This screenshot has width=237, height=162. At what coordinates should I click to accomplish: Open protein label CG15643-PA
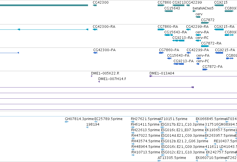[x=178, y=56]
